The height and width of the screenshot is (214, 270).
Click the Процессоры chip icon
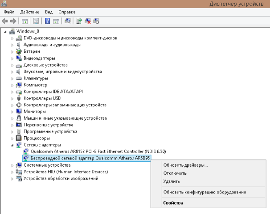click(19, 138)
